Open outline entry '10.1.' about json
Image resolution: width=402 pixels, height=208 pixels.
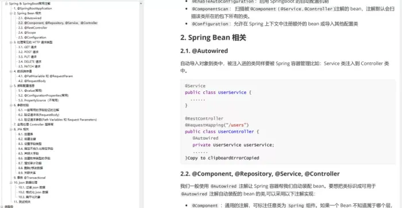click(x=32, y=187)
